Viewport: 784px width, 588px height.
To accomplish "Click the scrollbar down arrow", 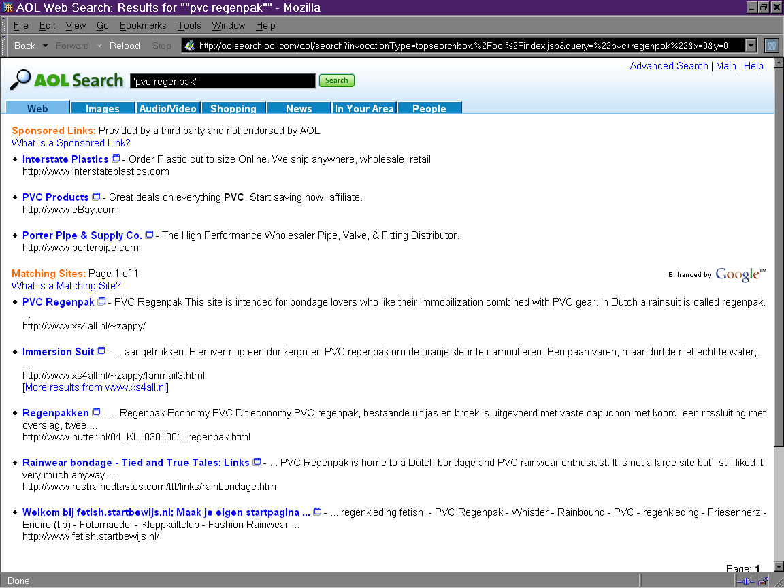I will [x=779, y=566].
